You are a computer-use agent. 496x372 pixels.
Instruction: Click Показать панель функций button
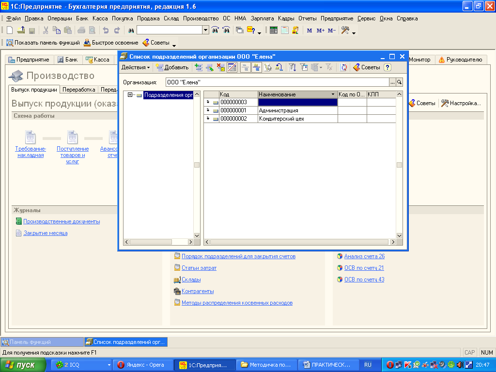click(43, 43)
